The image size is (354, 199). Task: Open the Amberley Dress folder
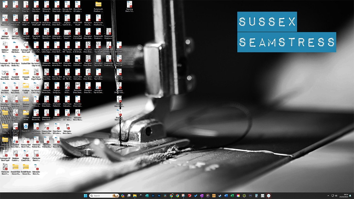tap(5, 143)
